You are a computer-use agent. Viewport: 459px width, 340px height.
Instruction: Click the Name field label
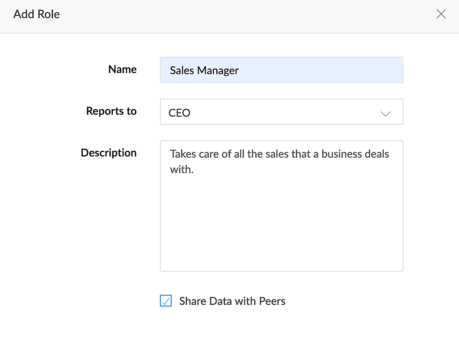(122, 69)
